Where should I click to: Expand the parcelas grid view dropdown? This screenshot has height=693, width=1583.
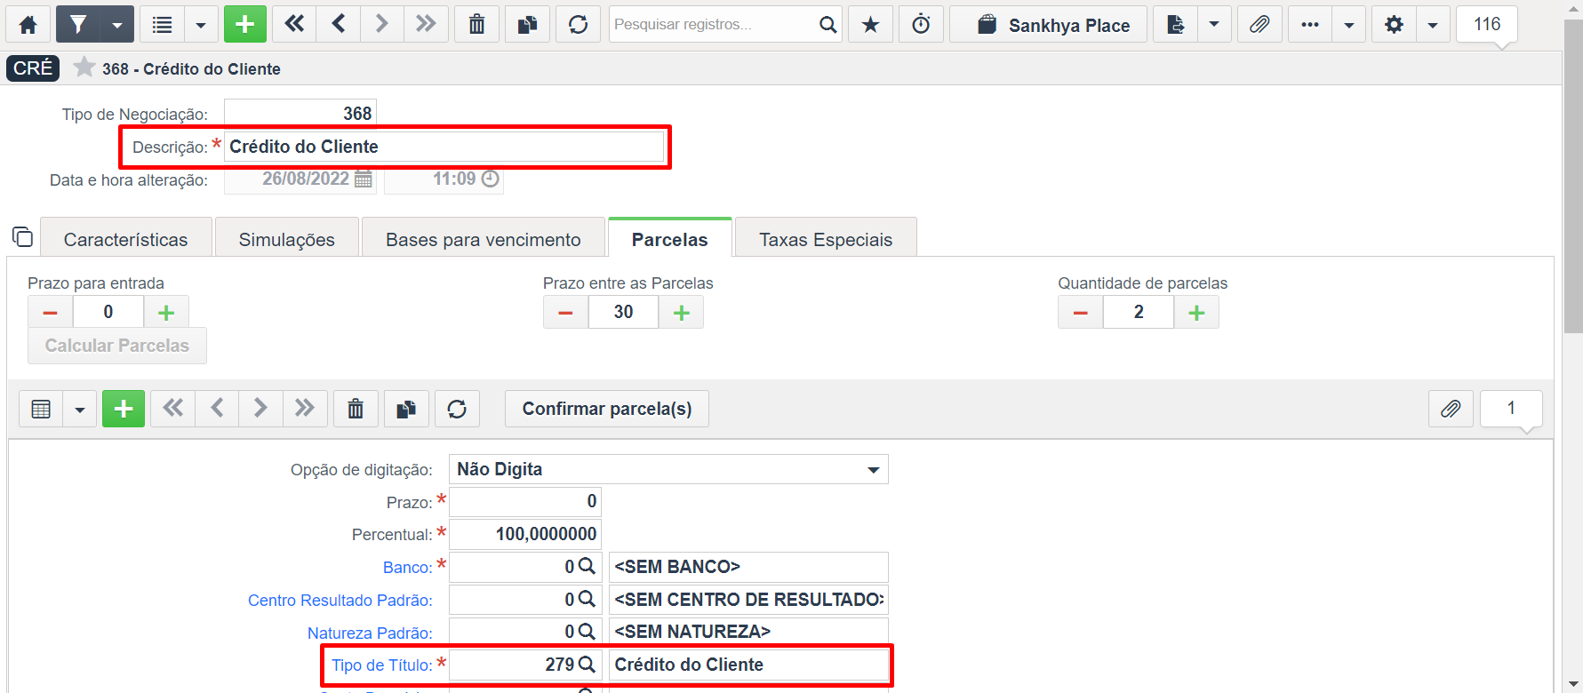(x=80, y=409)
